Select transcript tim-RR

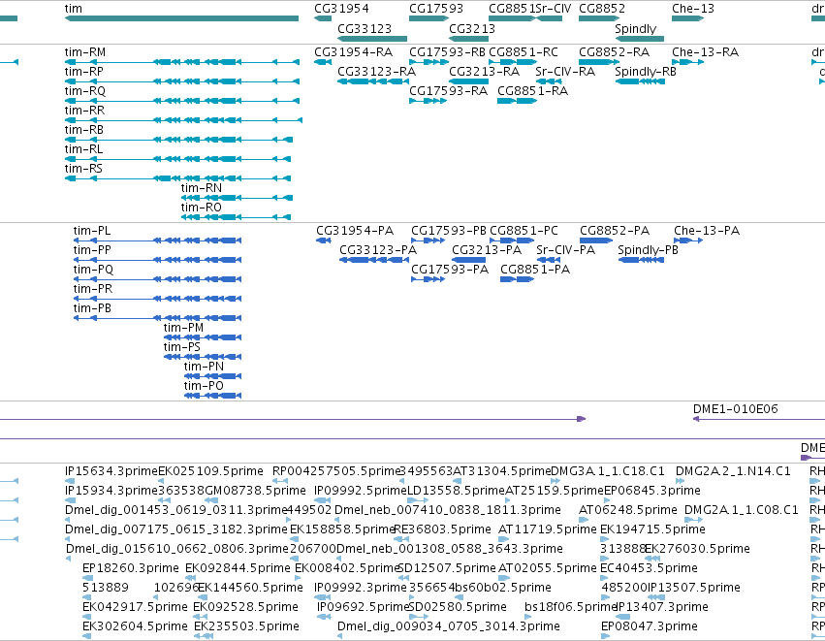click(x=183, y=120)
